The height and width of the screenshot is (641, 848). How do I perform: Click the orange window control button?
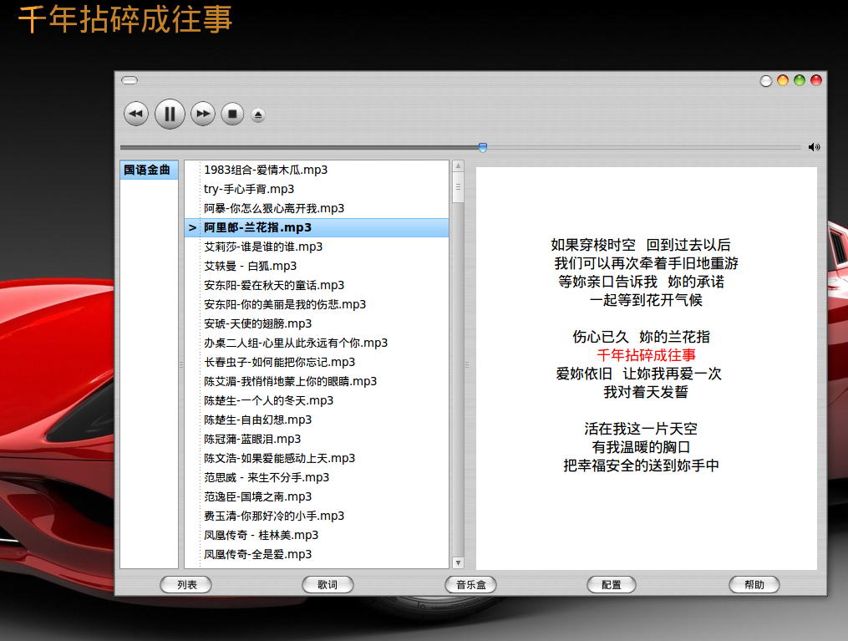(x=783, y=80)
